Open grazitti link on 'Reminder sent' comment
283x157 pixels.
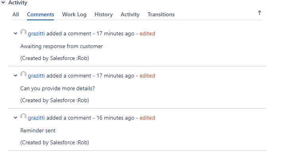tap(36, 118)
